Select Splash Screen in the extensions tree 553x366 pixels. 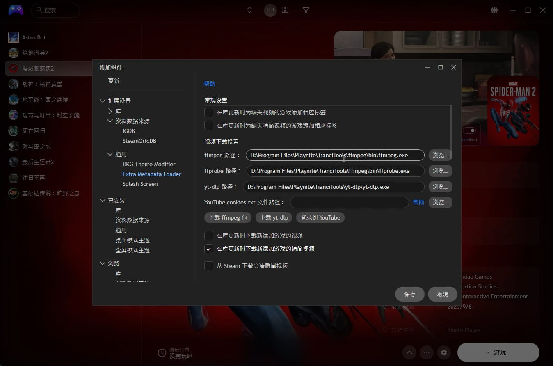click(140, 184)
